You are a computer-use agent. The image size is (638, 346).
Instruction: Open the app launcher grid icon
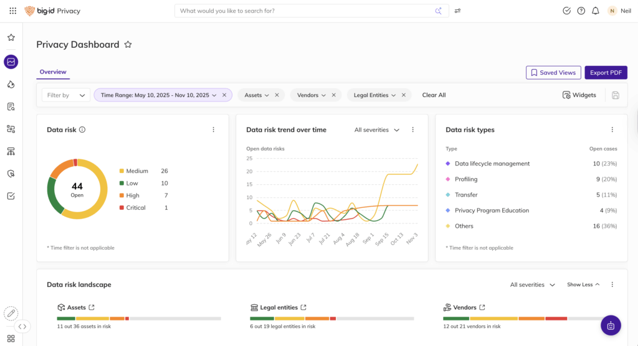tap(12, 11)
